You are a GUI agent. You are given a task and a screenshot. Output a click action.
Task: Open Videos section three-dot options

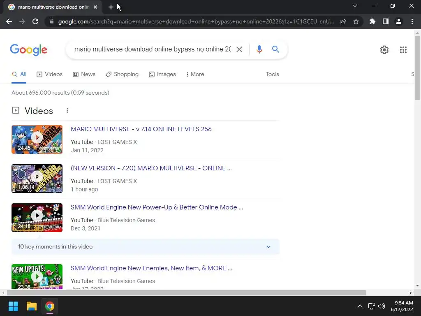pyautogui.click(x=67, y=110)
